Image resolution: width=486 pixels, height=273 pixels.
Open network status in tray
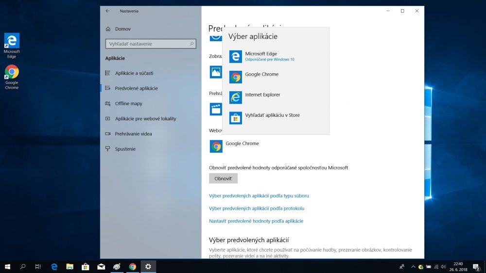[x=436, y=267]
